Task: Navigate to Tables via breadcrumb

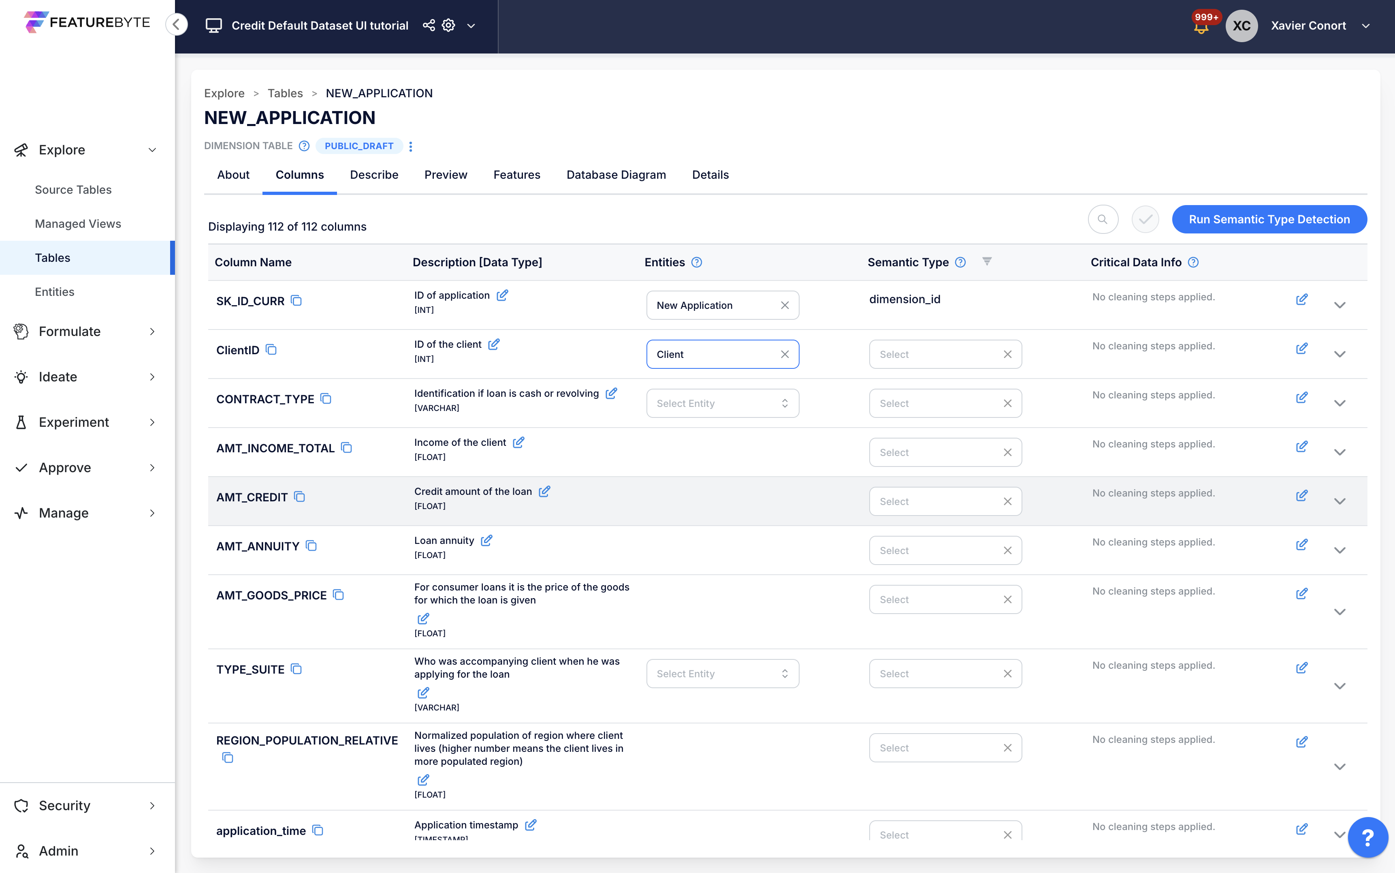Action: coord(285,93)
